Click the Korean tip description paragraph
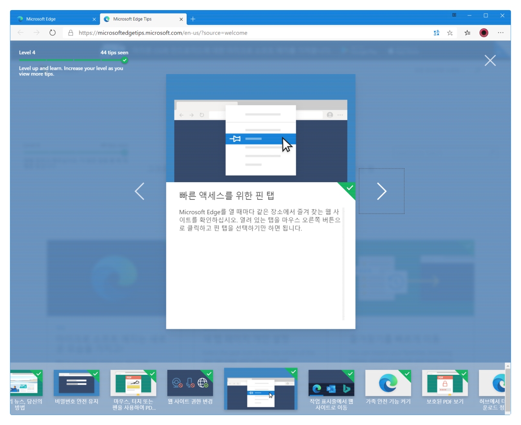Image resolution: width=521 pixels, height=425 pixels. (x=260, y=220)
